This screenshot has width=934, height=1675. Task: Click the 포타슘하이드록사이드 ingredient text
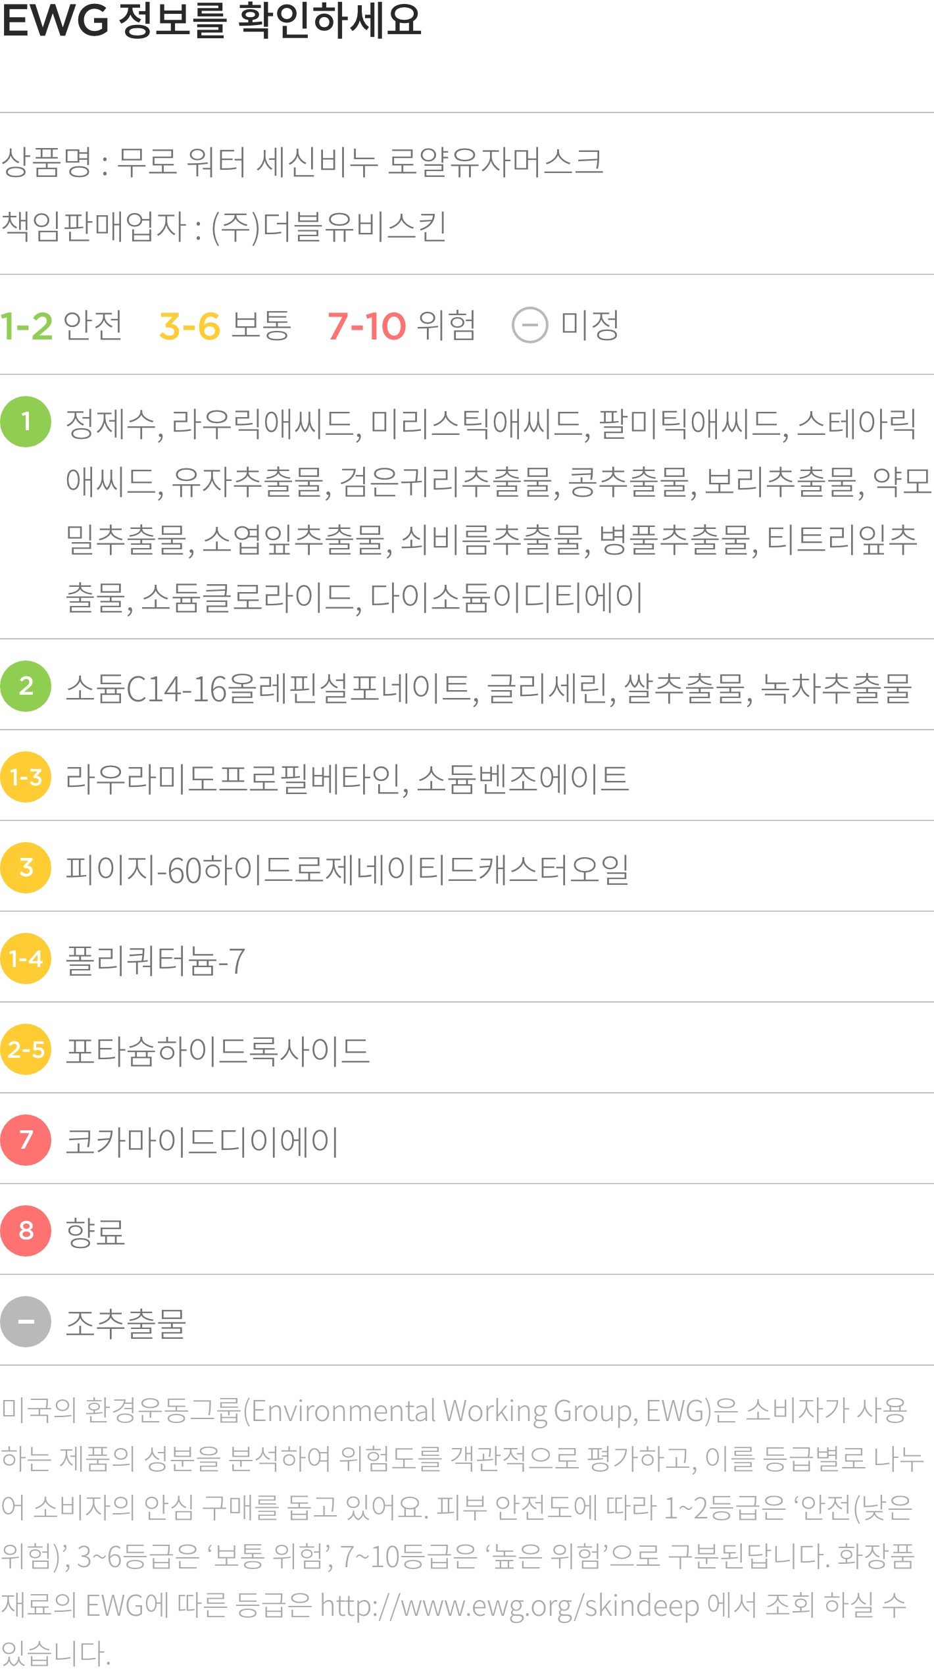point(218,1051)
